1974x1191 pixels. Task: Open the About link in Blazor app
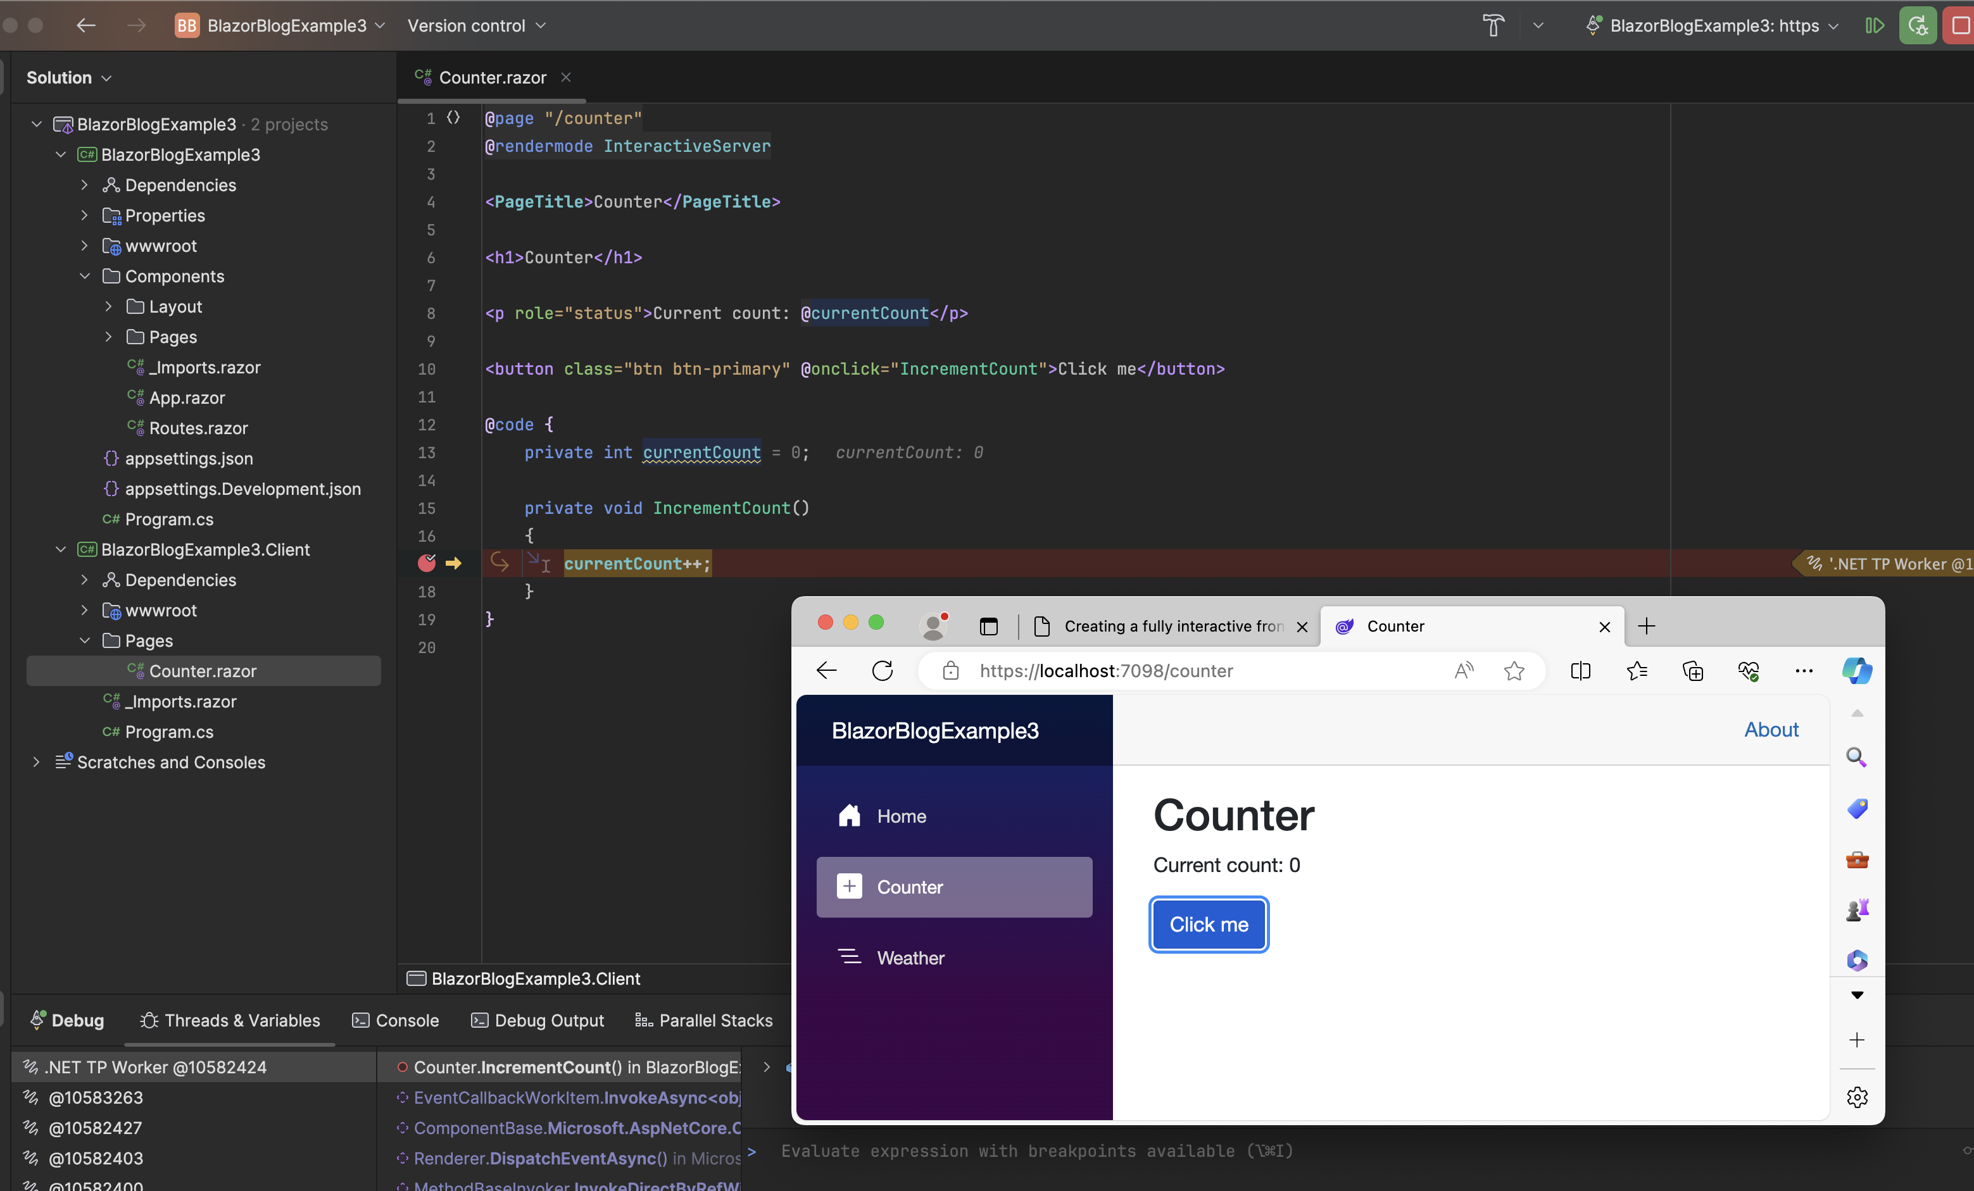(1771, 729)
